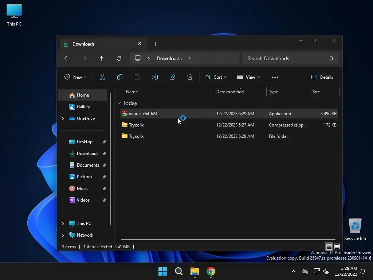373x280 pixels.
Task: Open Windows Start menu
Action: tap(163, 271)
